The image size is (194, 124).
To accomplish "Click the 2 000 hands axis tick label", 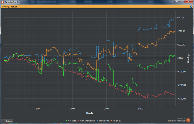I will (x=141, y=109).
